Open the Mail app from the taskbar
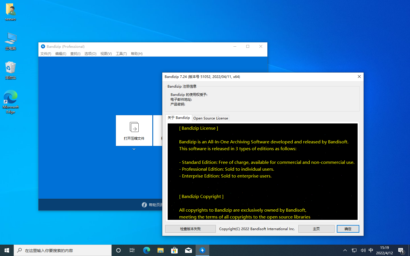Viewport: 410px width, 256px height. click(188, 250)
